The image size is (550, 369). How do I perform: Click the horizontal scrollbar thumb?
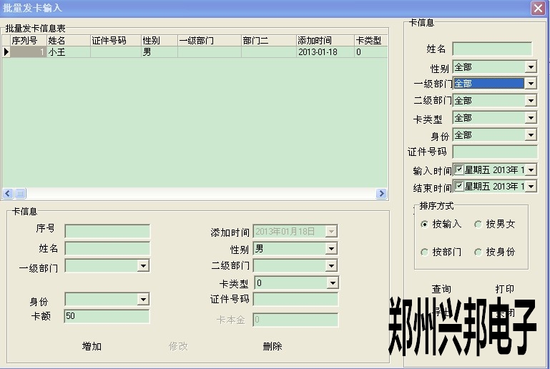tap(20, 193)
